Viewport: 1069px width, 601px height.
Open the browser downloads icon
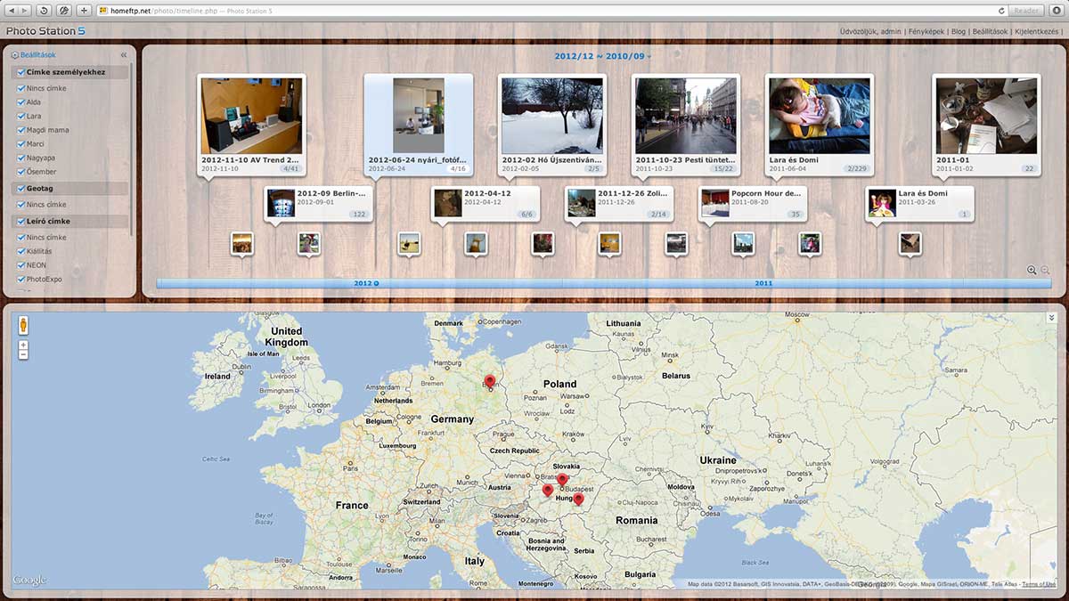coord(1056,11)
